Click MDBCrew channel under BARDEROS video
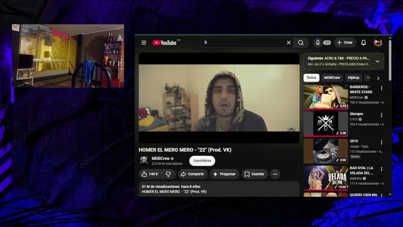This screenshot has width=403, height=227. tap(356, 97)
